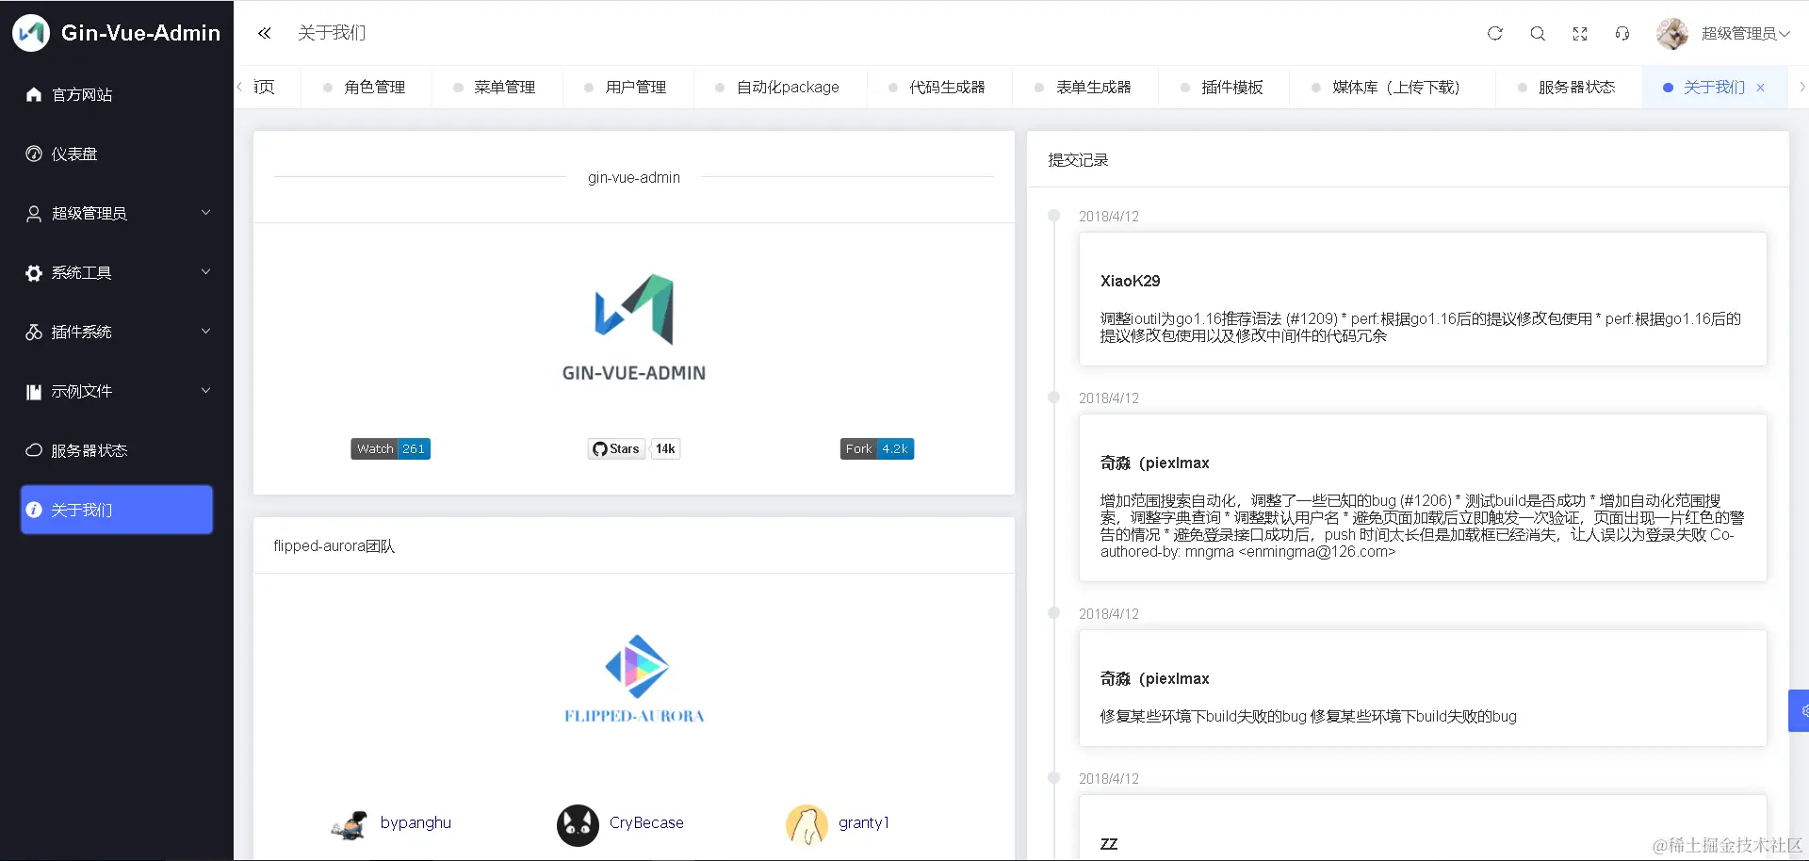1809x861 pixels.
Task: Open granty1 profile link
Action: click(x=864, y=823)
